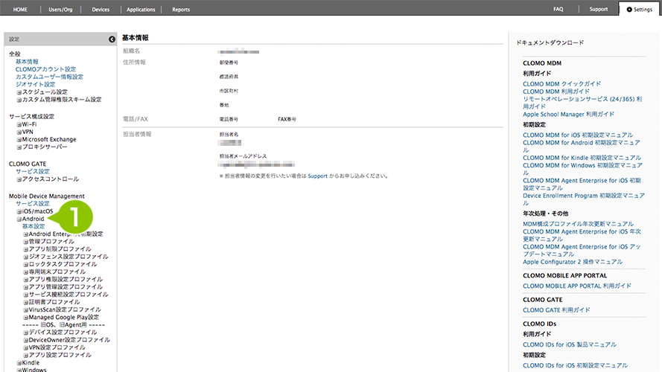Expand 管理プロファイル
This screenshot has height=372, width=662.
[x=26, y=242]
